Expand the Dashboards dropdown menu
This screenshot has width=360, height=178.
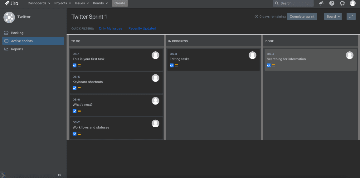point(39,3)
